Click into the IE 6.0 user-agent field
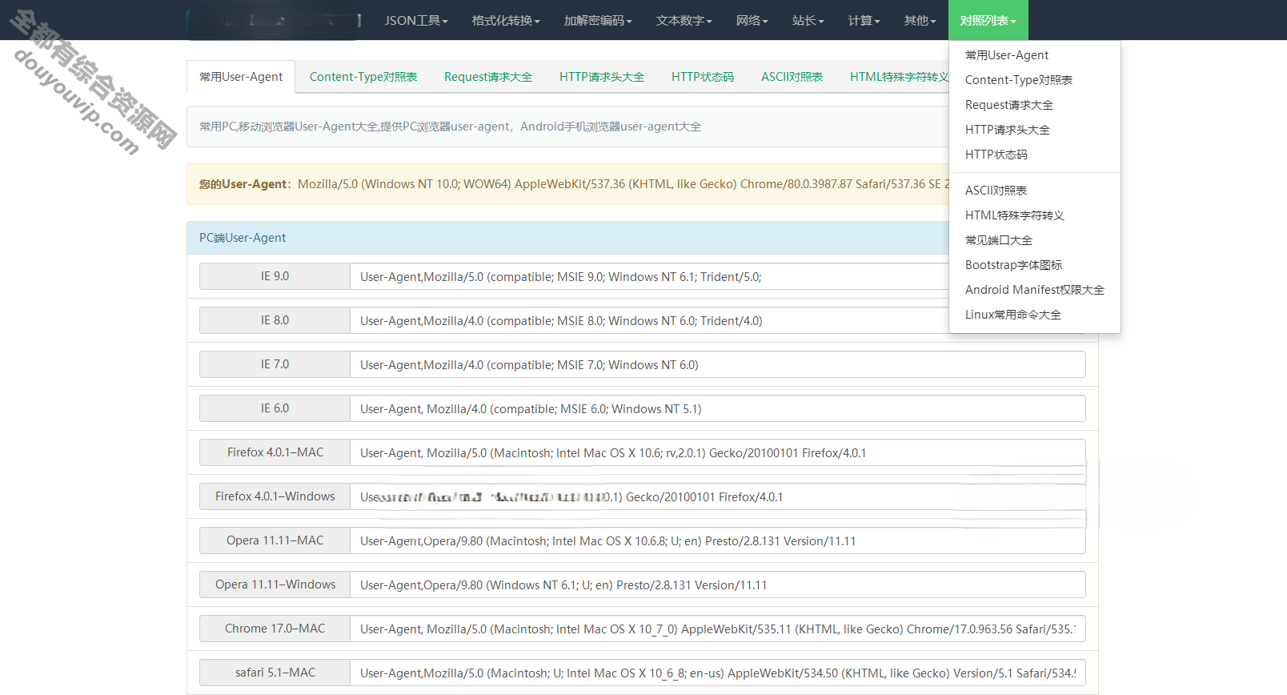1287x695 pixels. [718, 408]
